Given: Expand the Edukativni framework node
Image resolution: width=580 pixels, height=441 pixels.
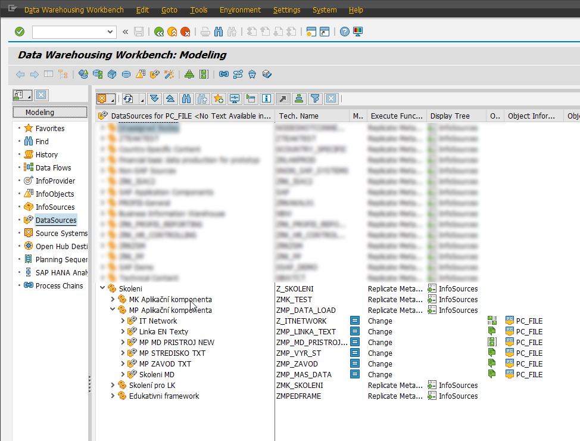Looking at the screenshot, I should click(113, 396).
